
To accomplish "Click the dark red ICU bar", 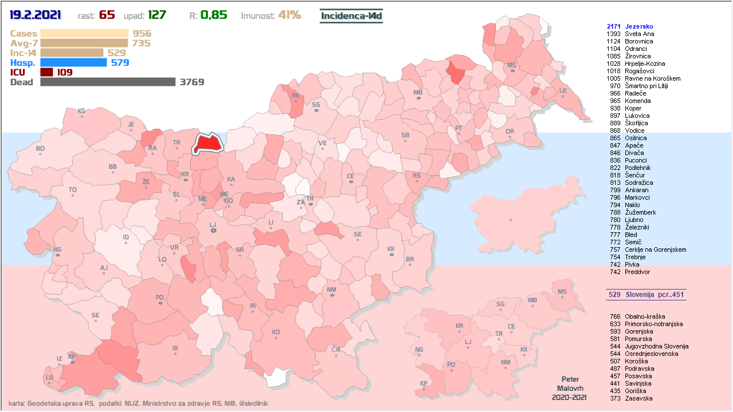I will coord(46,72).
